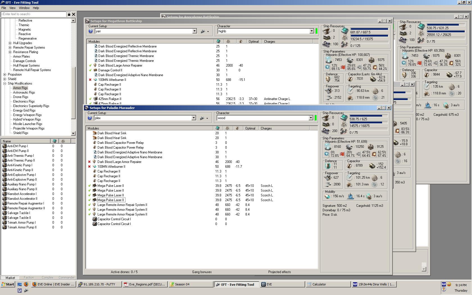Open the PuTTY session taskbar button

pos(99,284)
